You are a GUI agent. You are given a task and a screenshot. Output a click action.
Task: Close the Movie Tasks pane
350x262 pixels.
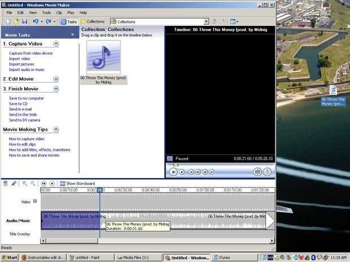[73, 34]
